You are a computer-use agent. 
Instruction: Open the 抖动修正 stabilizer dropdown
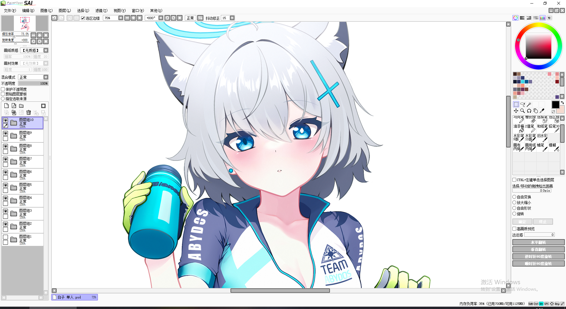point(232,18)
